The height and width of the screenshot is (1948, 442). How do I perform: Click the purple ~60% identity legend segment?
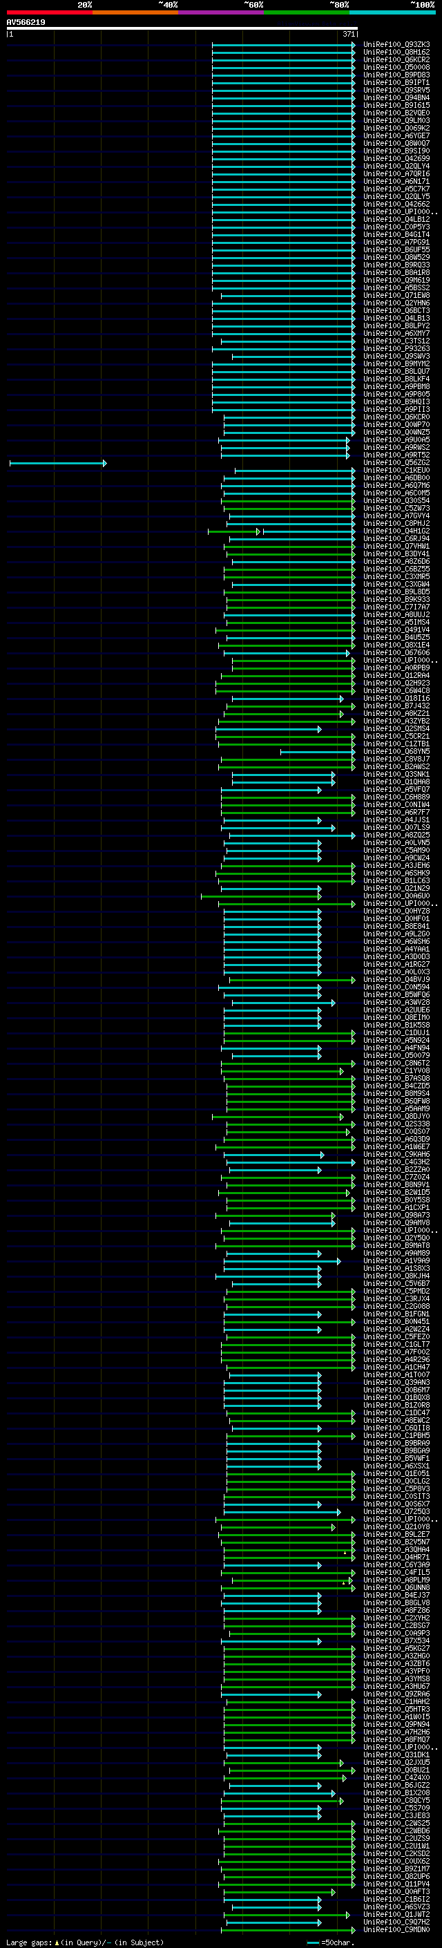(x=220, y=12)
